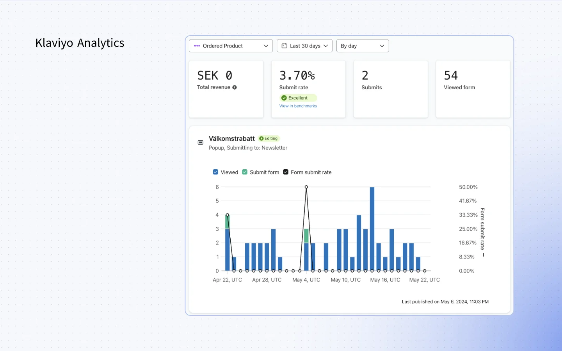Click the tallest blue bar at May 14
Viewport: 562px width, 351px height.
[x=372, y=229]
